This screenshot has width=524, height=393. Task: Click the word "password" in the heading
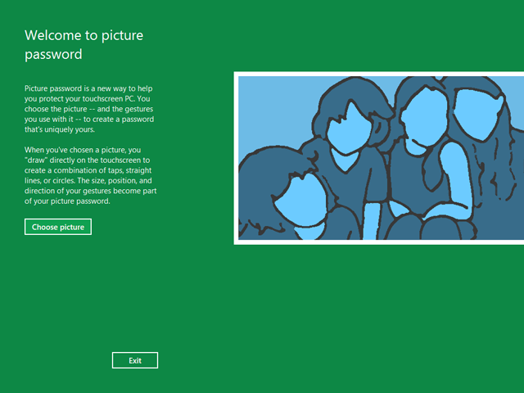click(x=54, y=55)
